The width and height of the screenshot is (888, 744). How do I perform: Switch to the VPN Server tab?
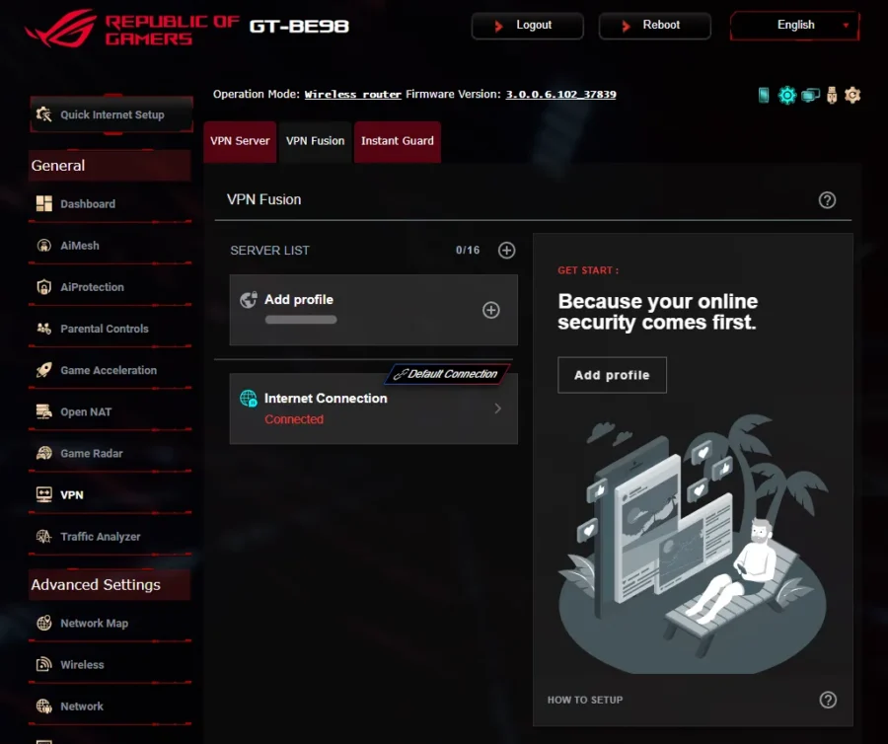click(240, 141)
